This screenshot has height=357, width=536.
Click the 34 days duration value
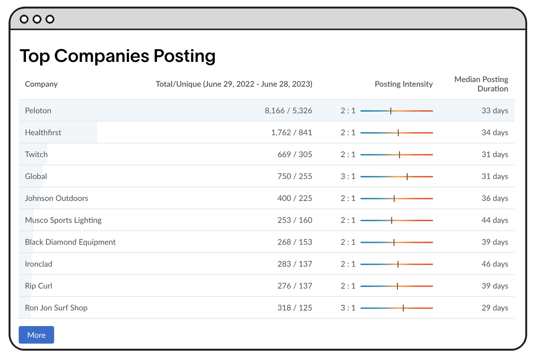click(495, 132)
